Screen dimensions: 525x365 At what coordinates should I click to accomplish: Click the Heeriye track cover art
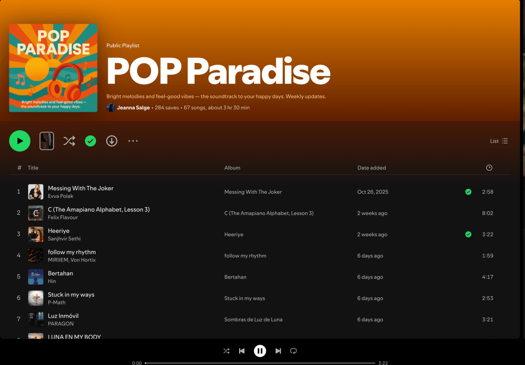click(35, 234)
